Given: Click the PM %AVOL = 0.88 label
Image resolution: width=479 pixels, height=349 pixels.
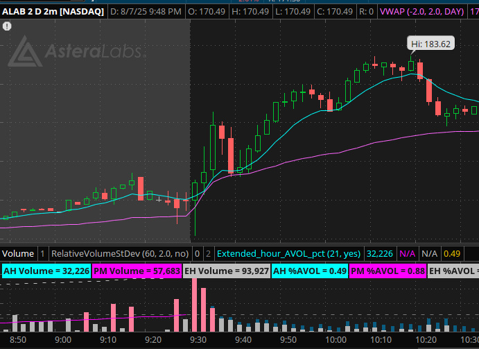Looking at the screenshot, I should point(387,271).
